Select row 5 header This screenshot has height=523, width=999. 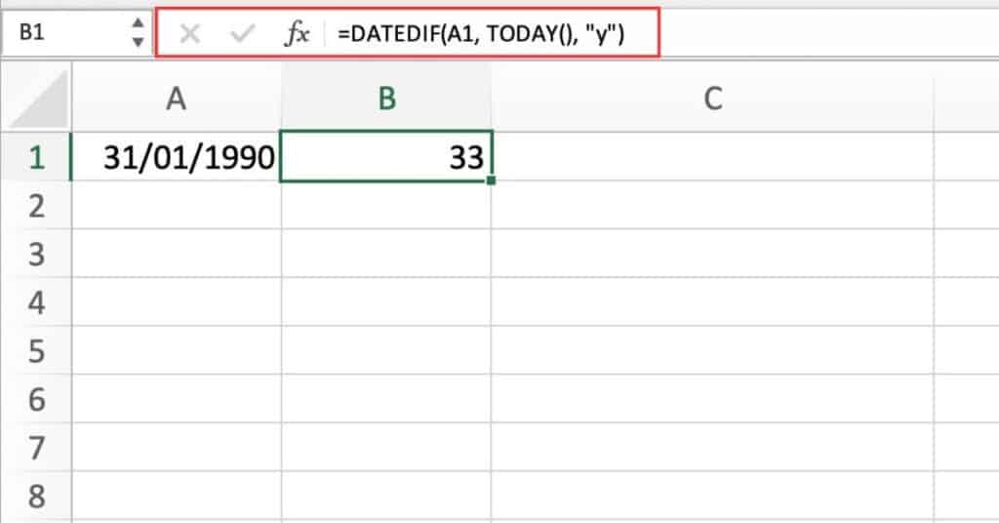[x=36, y=350]
